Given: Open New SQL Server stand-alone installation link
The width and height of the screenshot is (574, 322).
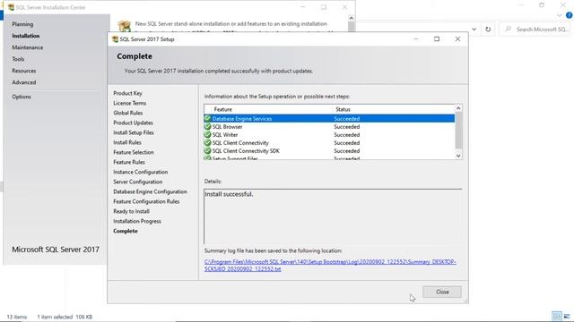Looking at the screenshot, I should [x=231, y=24].
